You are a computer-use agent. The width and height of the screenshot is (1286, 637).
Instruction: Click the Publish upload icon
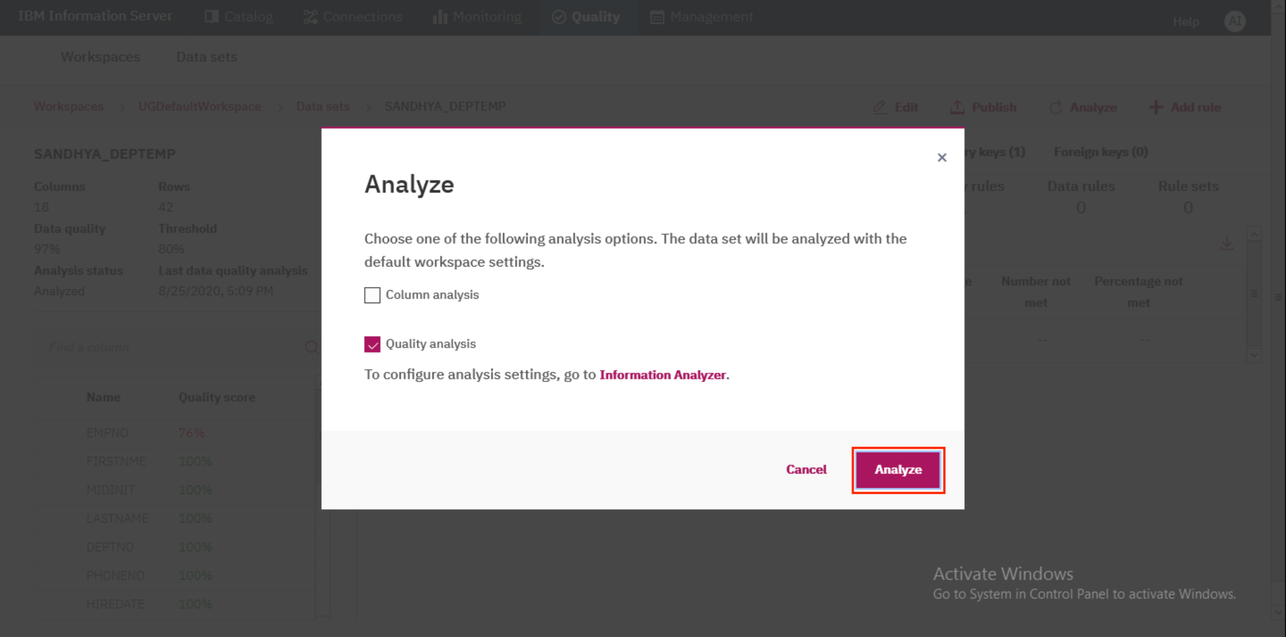[x=956, y=107]
